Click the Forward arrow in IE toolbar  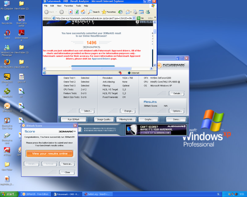tap(62, 12)
